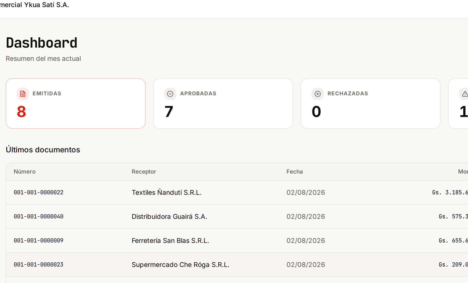The height and width of the screenshot is (283, 468).
Task: Select document number 001-001-0000022
Action: (38, 193)
